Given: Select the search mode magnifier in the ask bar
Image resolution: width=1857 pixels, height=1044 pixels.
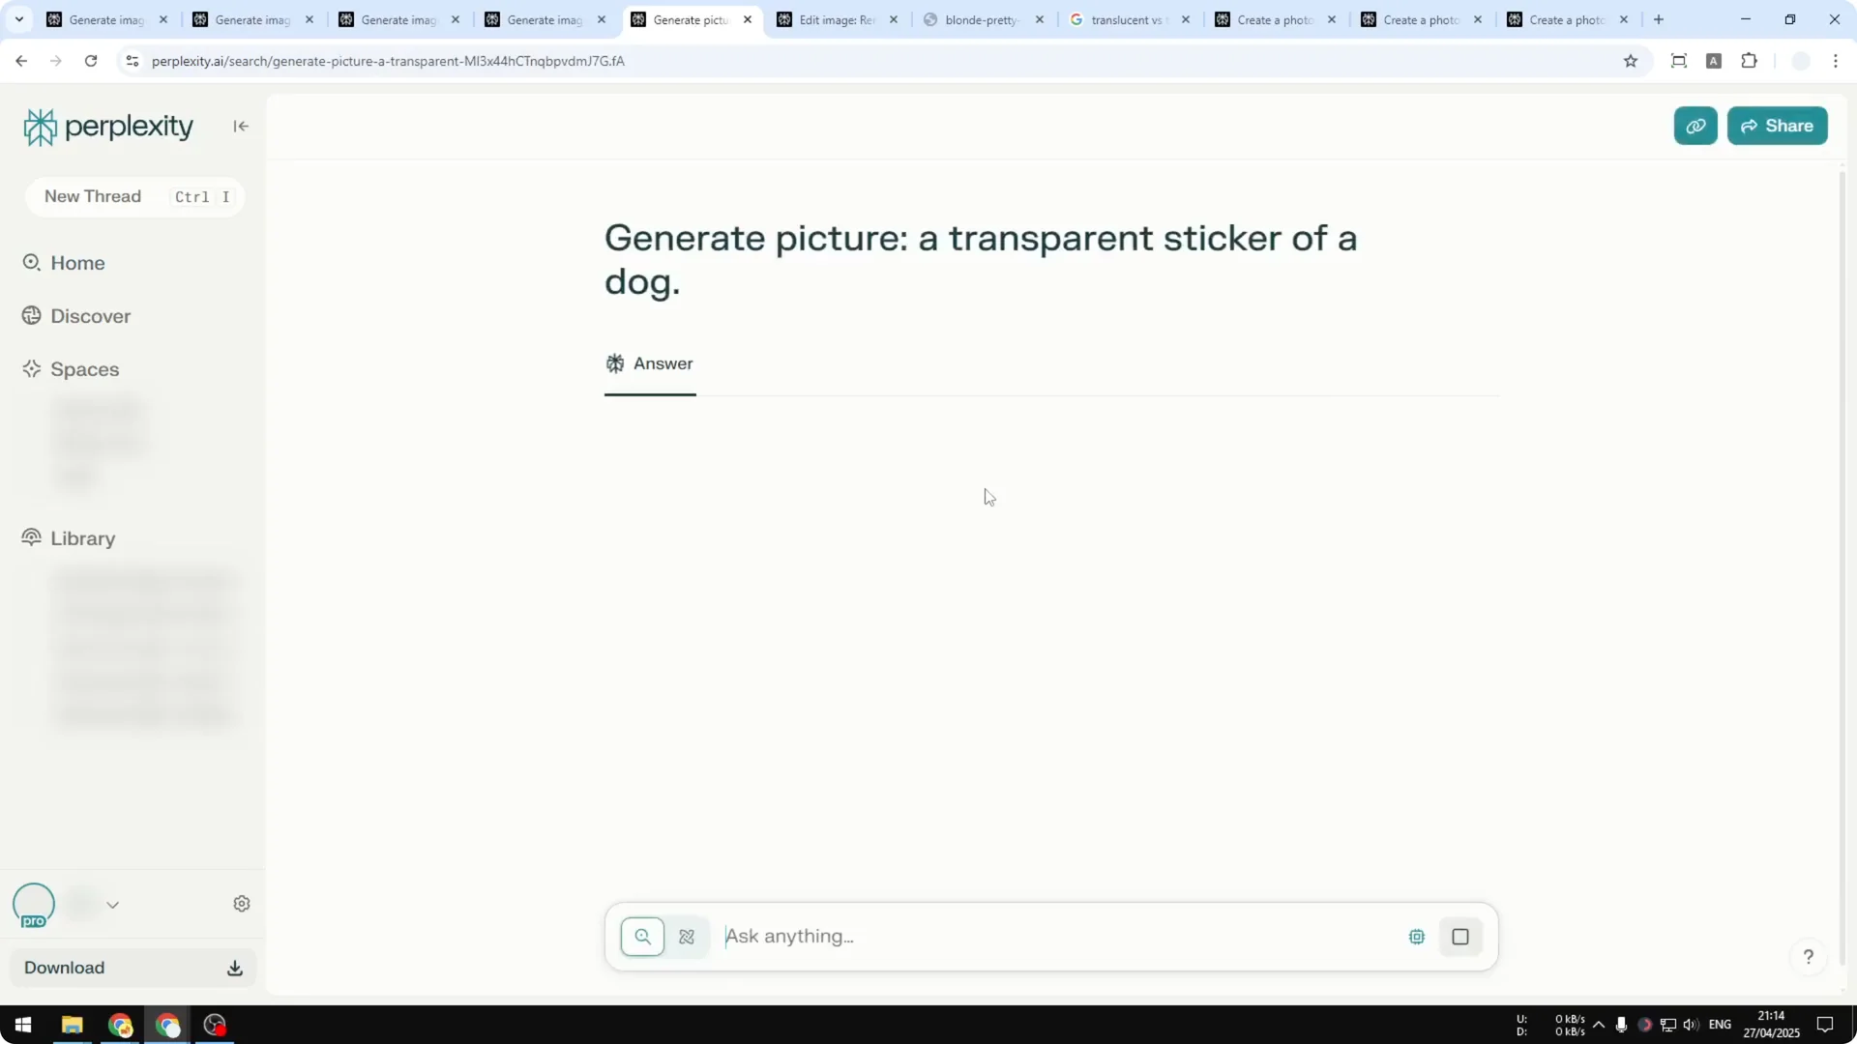Looking at the screenshot, I should tap(643, 936).
